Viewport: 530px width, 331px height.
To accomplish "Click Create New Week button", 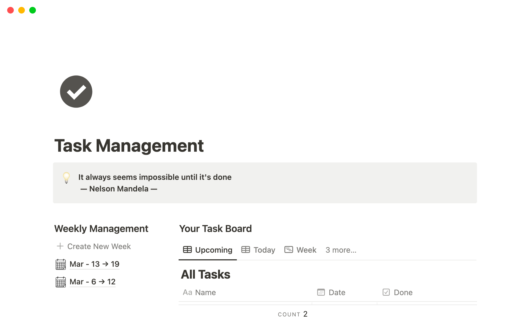I will pyautogui.click(x=94, y=245).
